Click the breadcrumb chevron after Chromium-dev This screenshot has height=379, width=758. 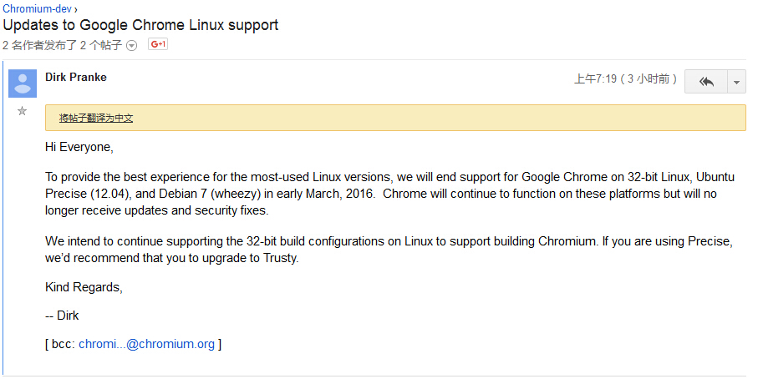(x=76, y=9)
